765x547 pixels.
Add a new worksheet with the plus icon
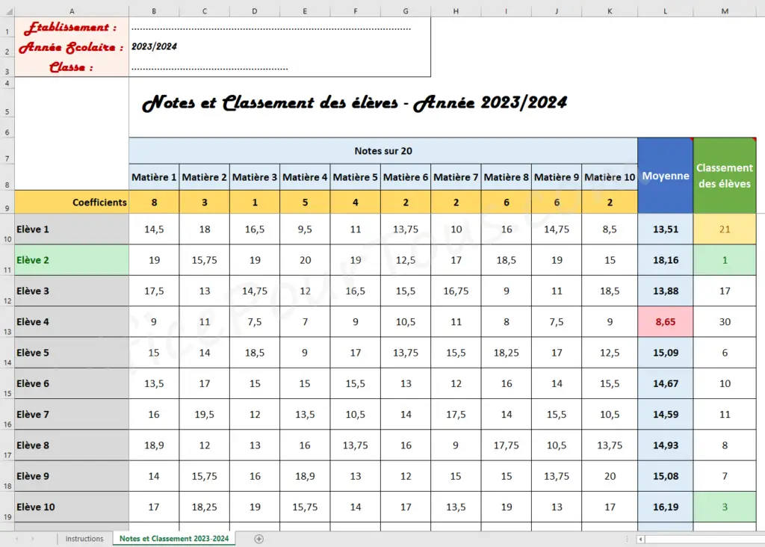pyautogui.click(x=258, y=539)
